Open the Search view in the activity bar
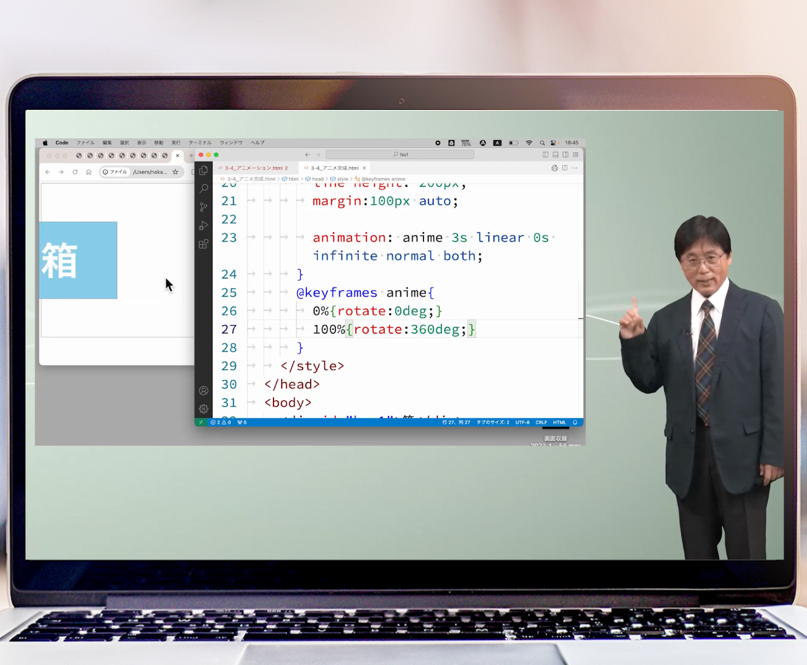 click(204, 189)
